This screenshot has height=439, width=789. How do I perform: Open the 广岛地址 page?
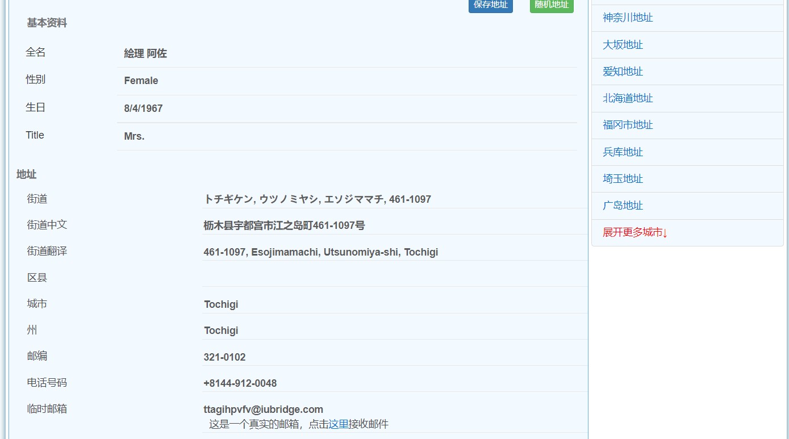pyautogui.click(x=622, y=206)
